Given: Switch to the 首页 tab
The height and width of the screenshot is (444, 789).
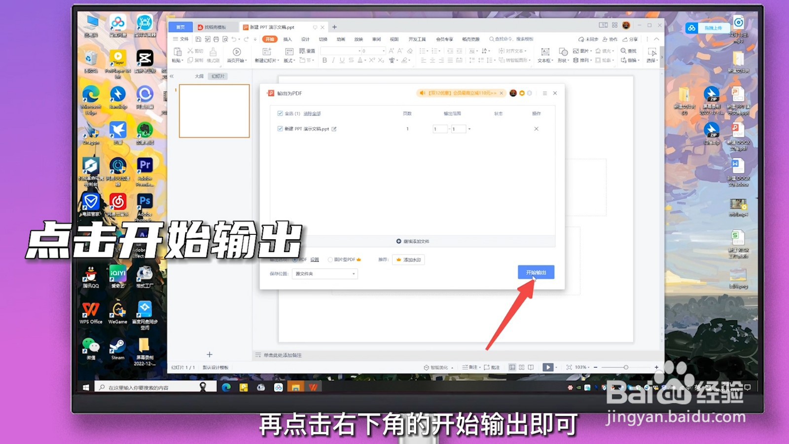Looking at the screenshot, I should pyautogui.click(x=180, y=27).
